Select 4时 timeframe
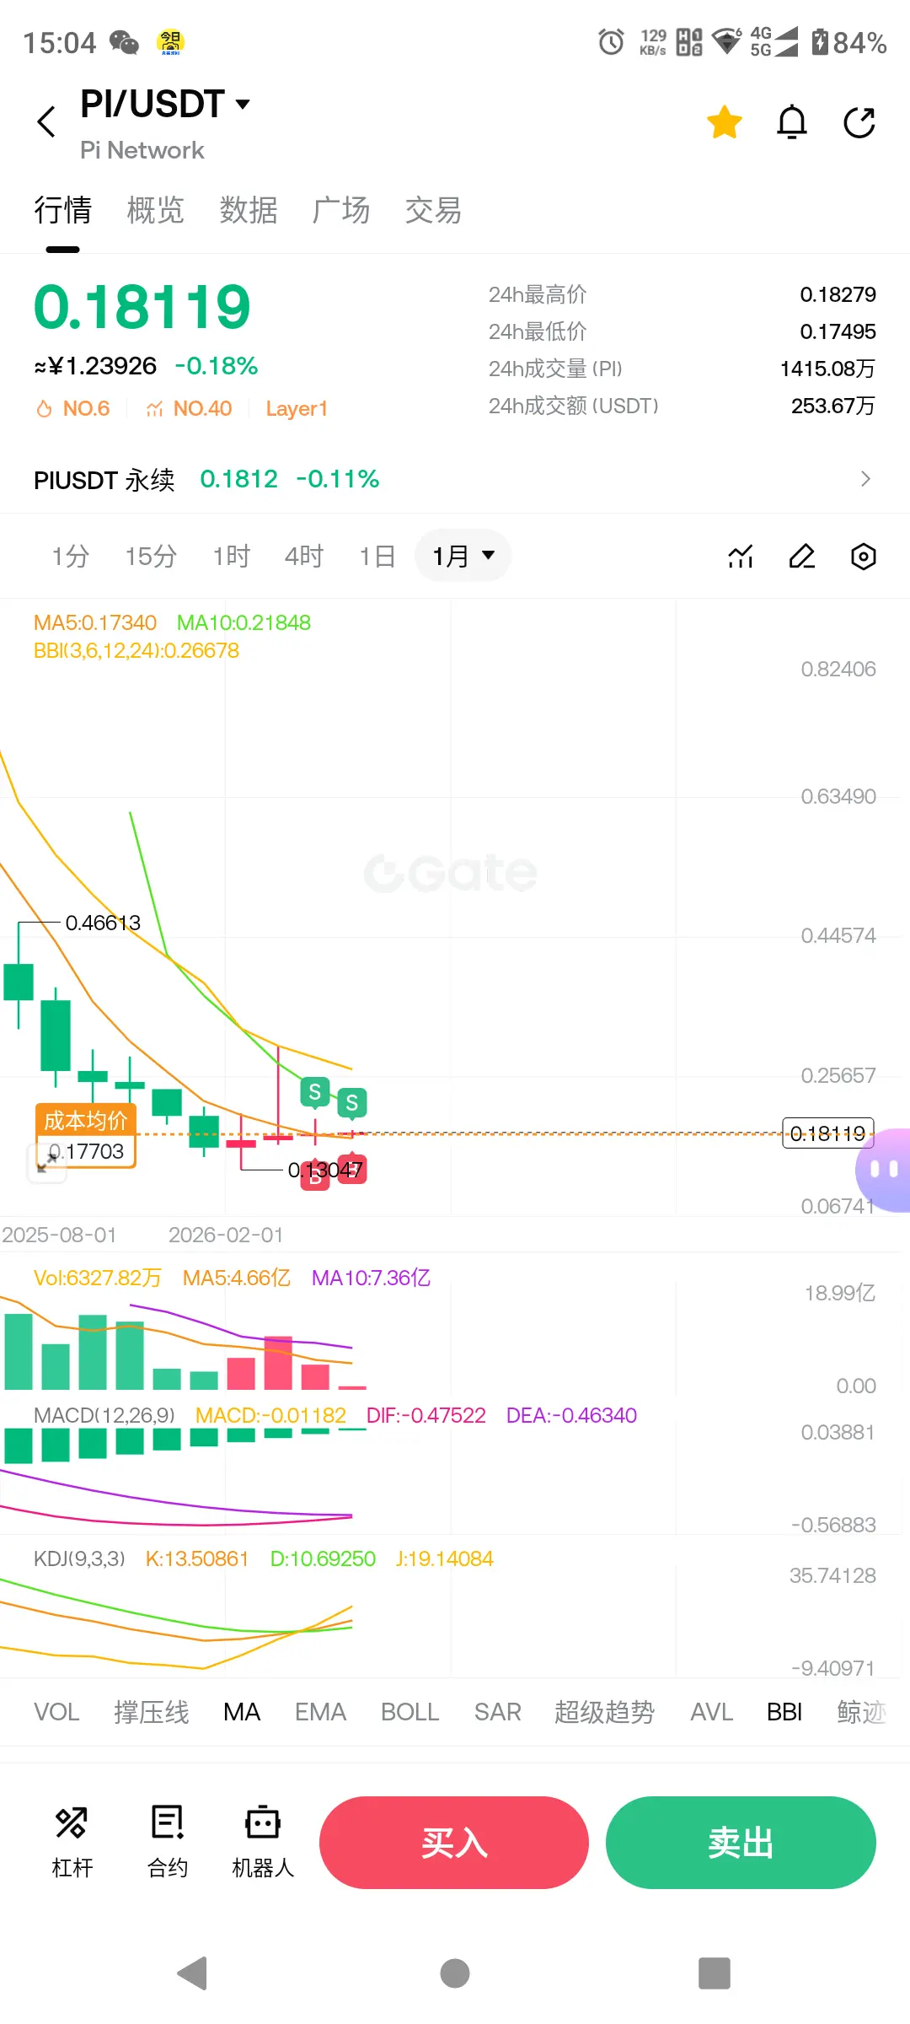This screenshot has height=2024, width=910. pos(304,556)
